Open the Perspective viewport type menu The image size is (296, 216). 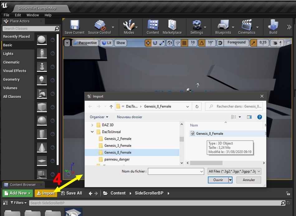point(85,43)
